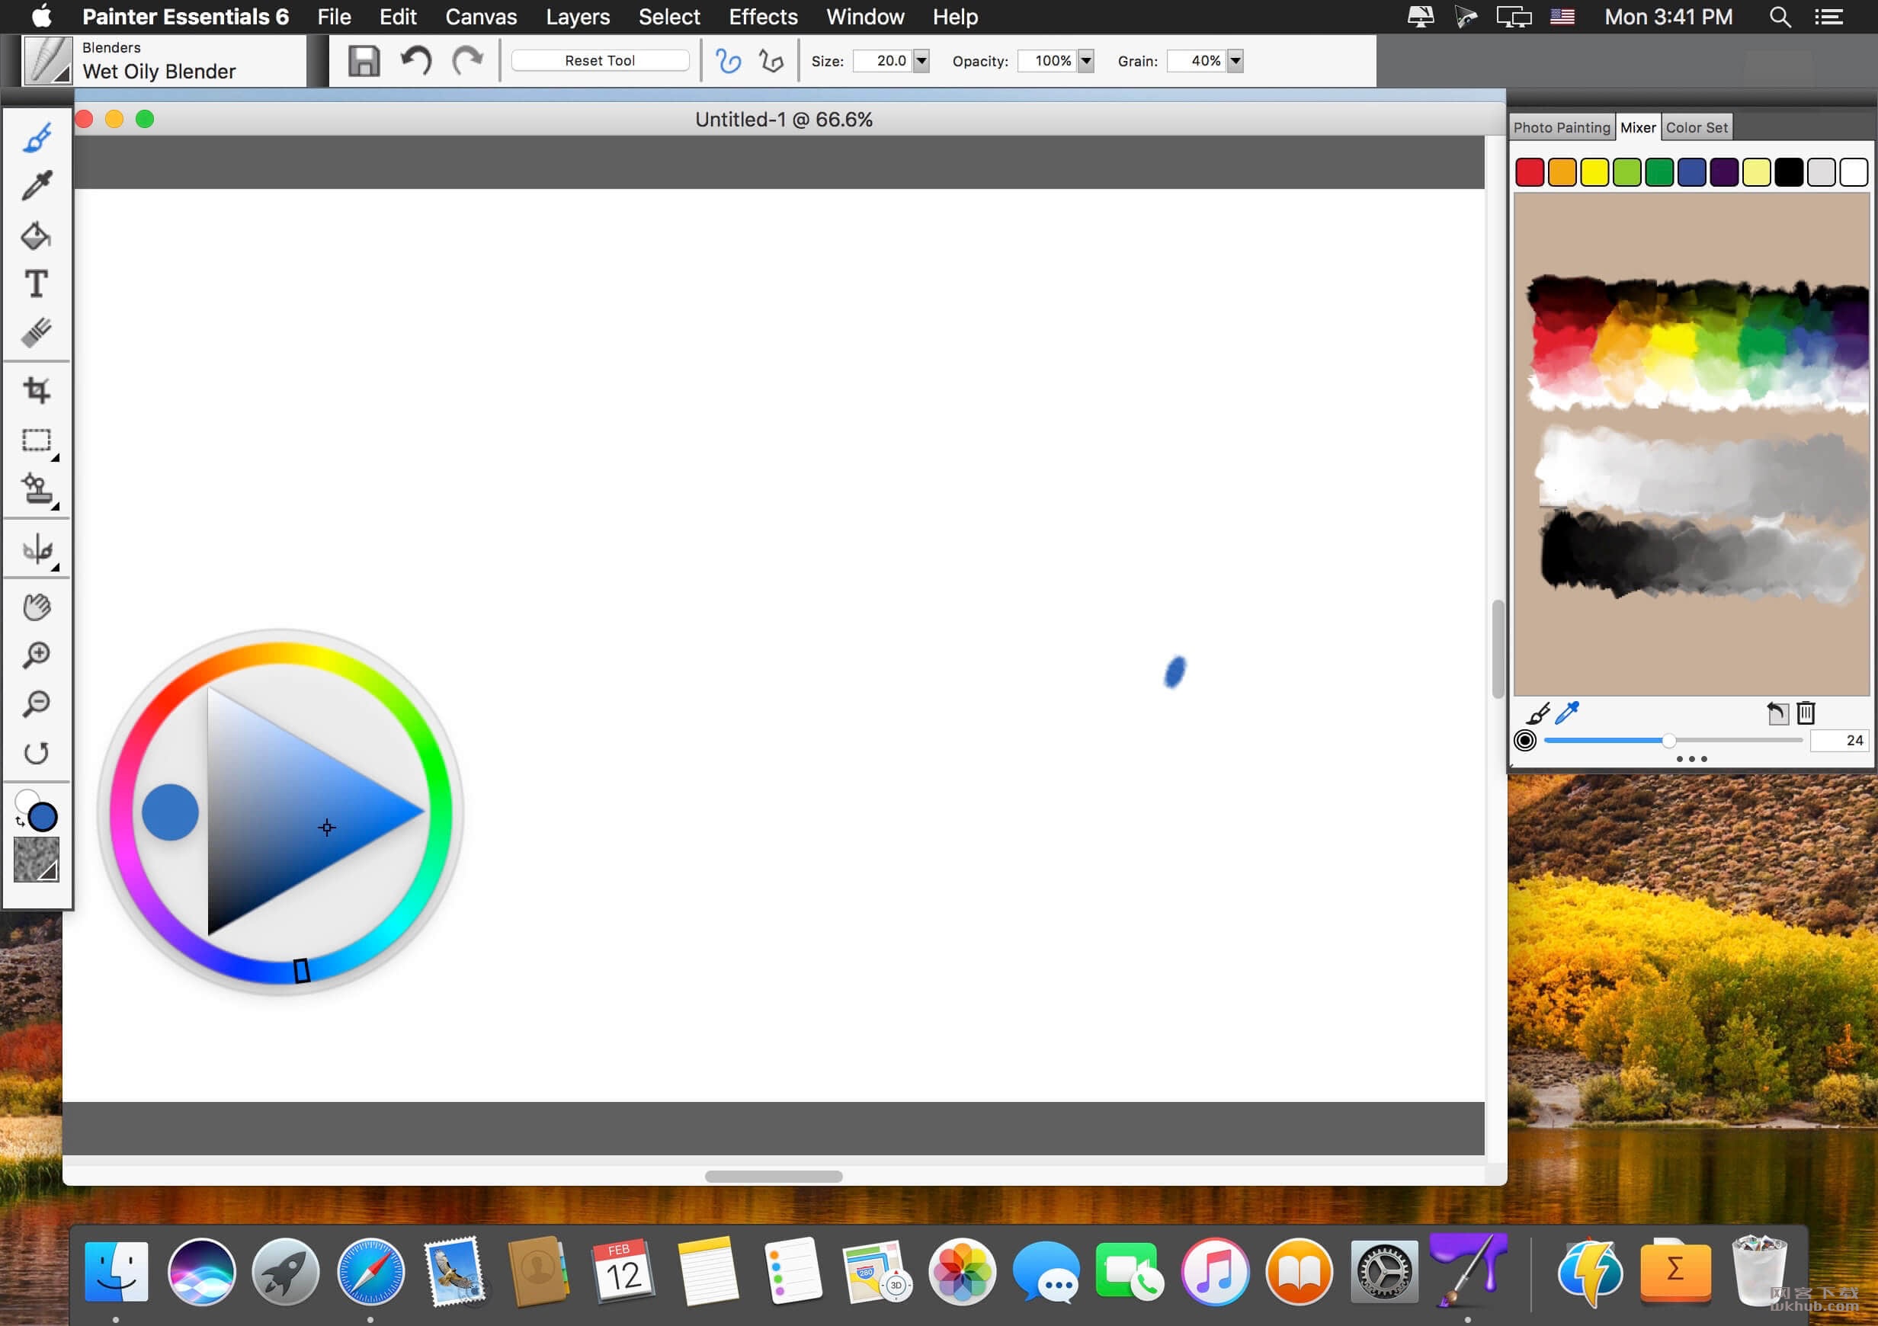
Task: Select the Eraser tool in toolbox
Action: 37,332
